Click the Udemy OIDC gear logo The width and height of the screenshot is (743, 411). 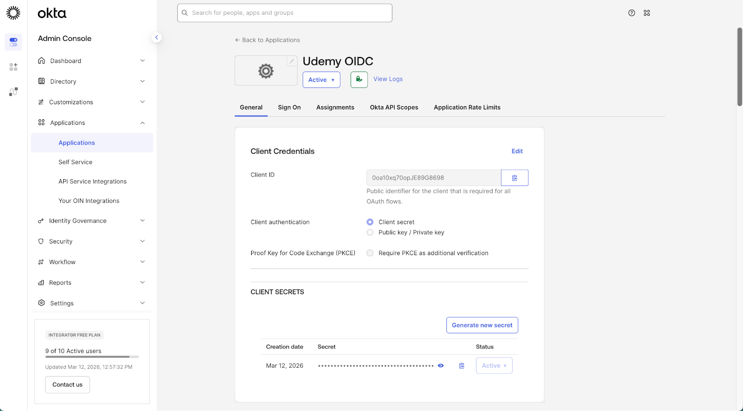(x=266, y=71)
